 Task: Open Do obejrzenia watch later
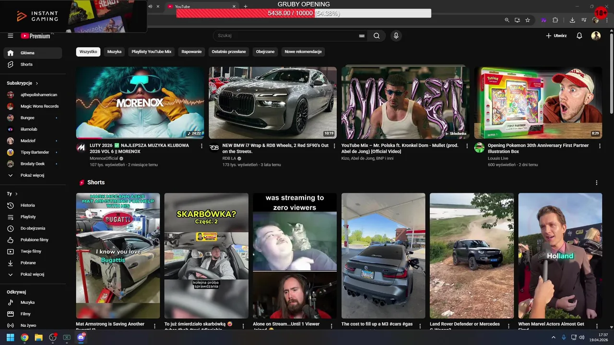[x=33, y=228]
